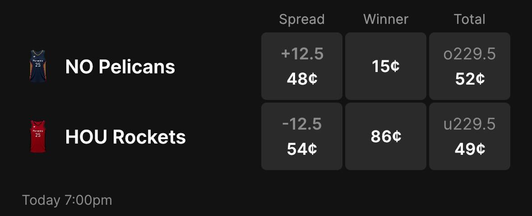Open the HOU Rockets team name

pyautogui.click(x=125, y=137)
